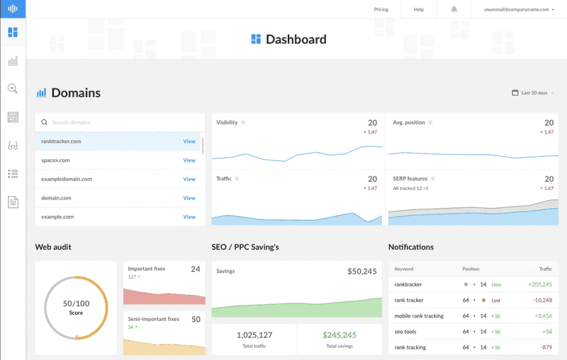The height and width of the screenshot is (360, 567).
Task: Click the 50/100 score progress ring
Action: (76, 308)
